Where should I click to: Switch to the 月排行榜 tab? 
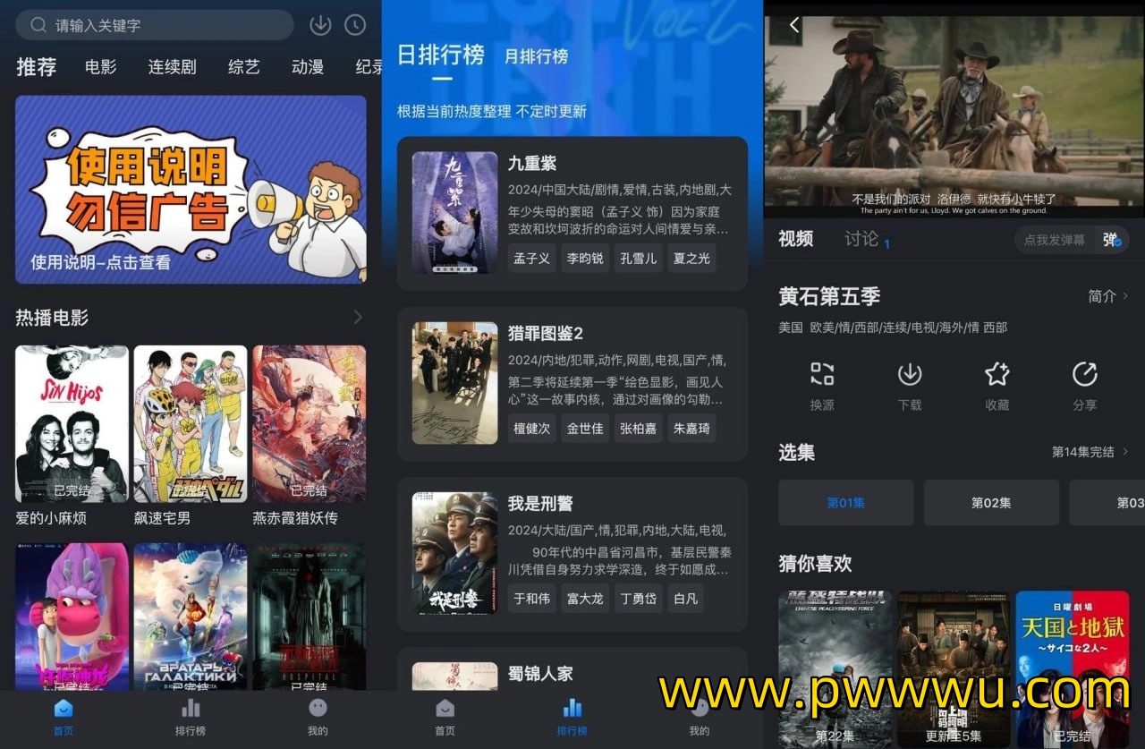pos(537,56)
